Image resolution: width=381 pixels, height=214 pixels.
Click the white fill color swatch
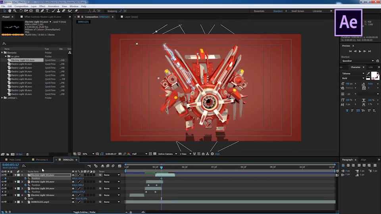pyautogui.click(x=374, y=75)
